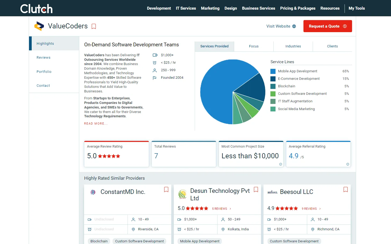Switch to the Industries tab
Viewport: 391px width, 244px height.
click(x=293, y=46)
